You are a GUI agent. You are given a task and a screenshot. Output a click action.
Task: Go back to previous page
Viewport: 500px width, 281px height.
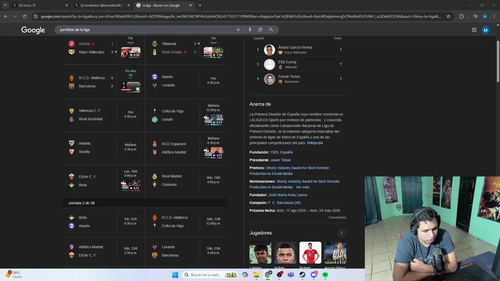[5, 16]
